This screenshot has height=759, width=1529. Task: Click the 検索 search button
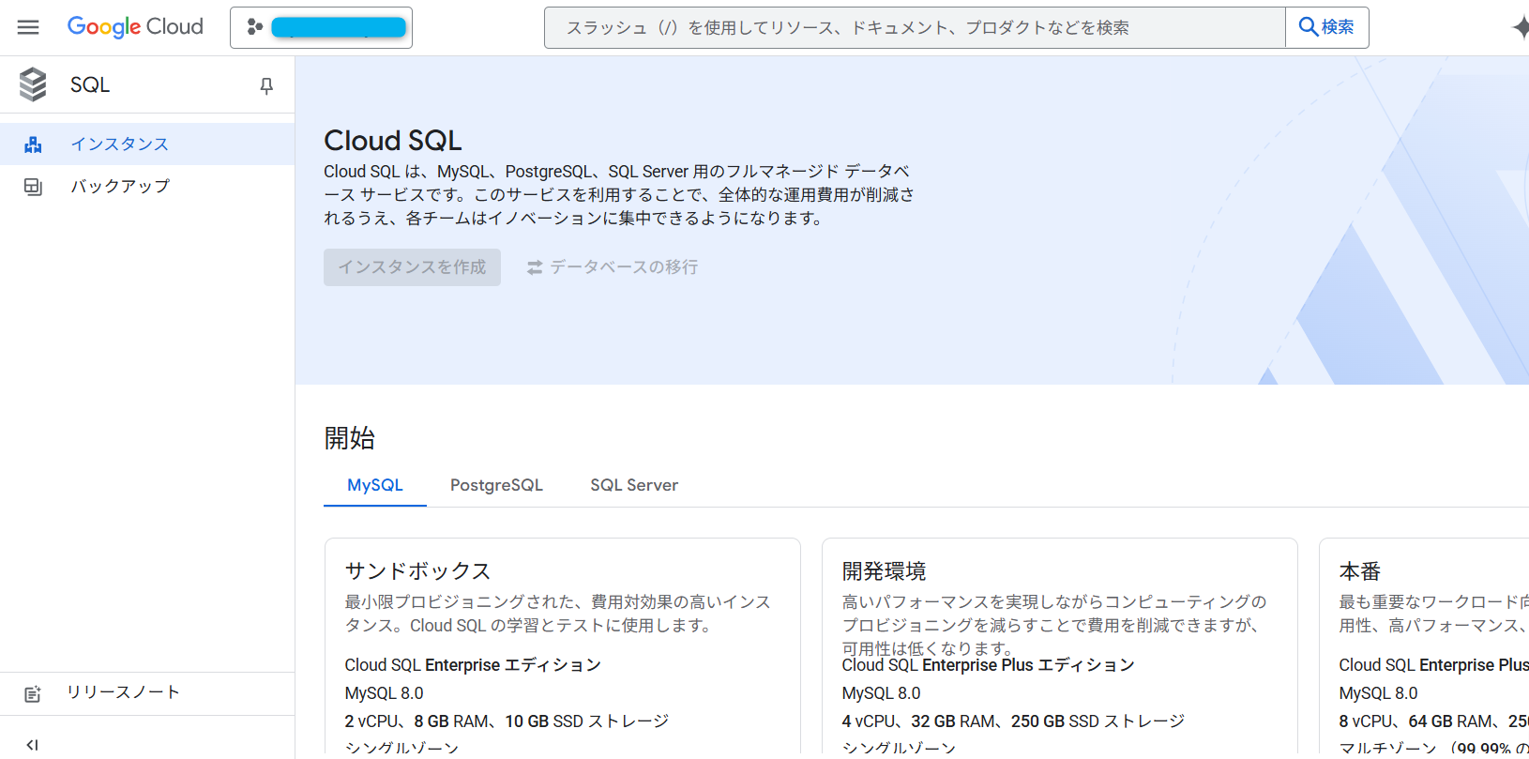coord(1326,27)
